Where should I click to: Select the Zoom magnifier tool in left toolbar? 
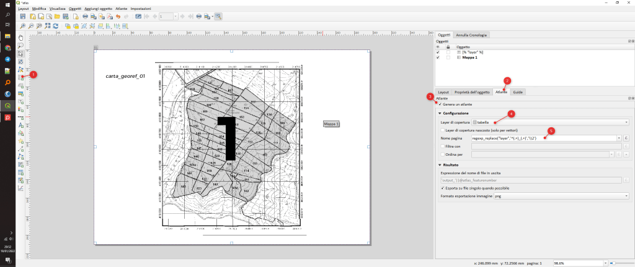point(21,46)
